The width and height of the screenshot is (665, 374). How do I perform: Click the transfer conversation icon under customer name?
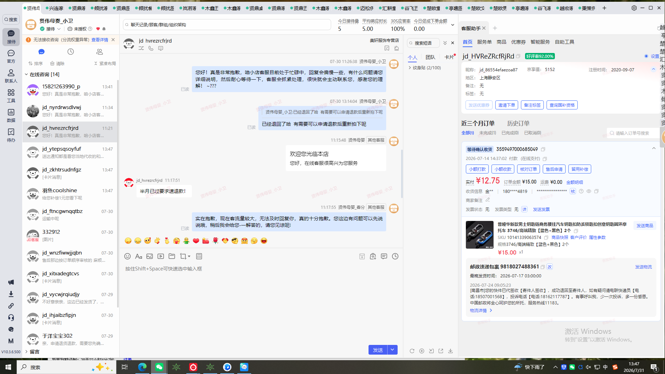coord(141,48)
